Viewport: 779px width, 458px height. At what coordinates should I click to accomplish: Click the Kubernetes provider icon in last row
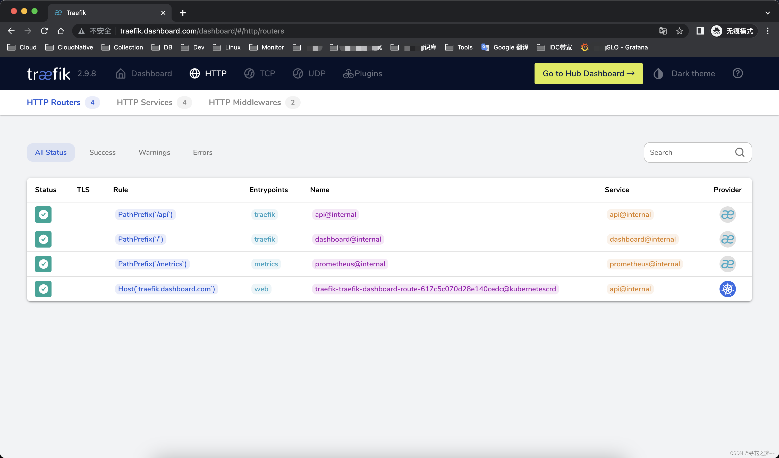click(727, 289)
